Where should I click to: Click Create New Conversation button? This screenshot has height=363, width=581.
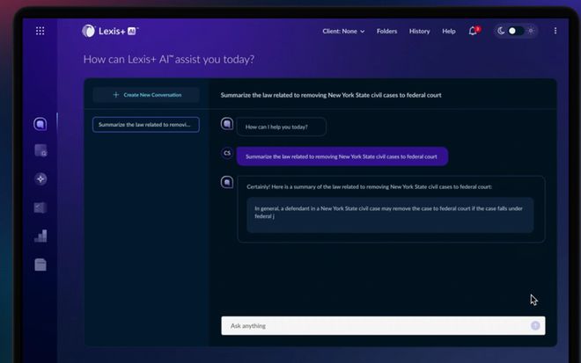click(146, 95)
